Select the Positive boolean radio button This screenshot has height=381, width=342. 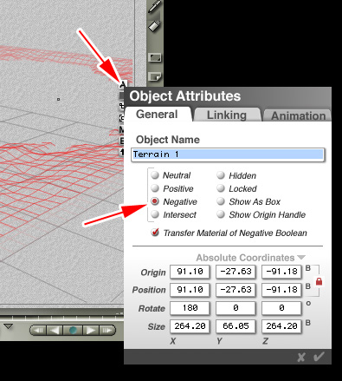coord(155,188)
